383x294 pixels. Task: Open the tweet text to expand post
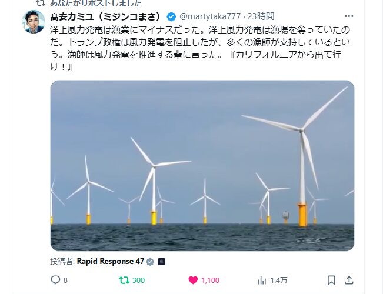coord(200,48)
